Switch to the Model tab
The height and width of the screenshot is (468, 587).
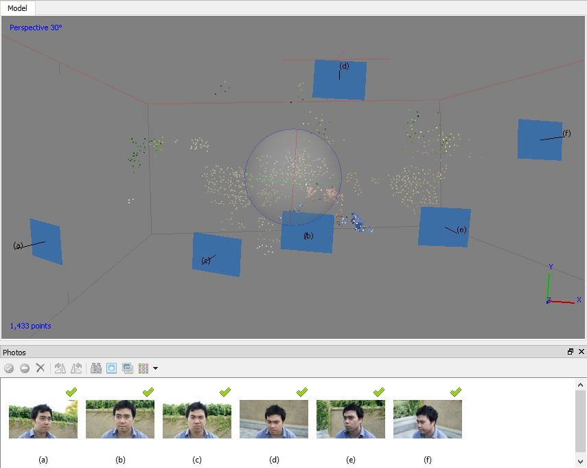click(18, 8)
